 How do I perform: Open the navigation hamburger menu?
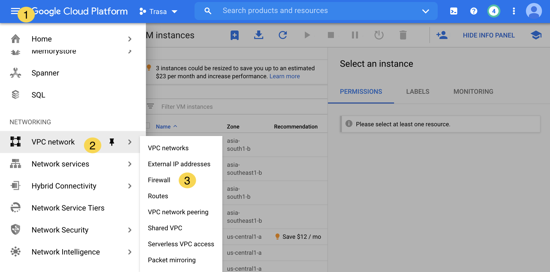click(14, 11)
